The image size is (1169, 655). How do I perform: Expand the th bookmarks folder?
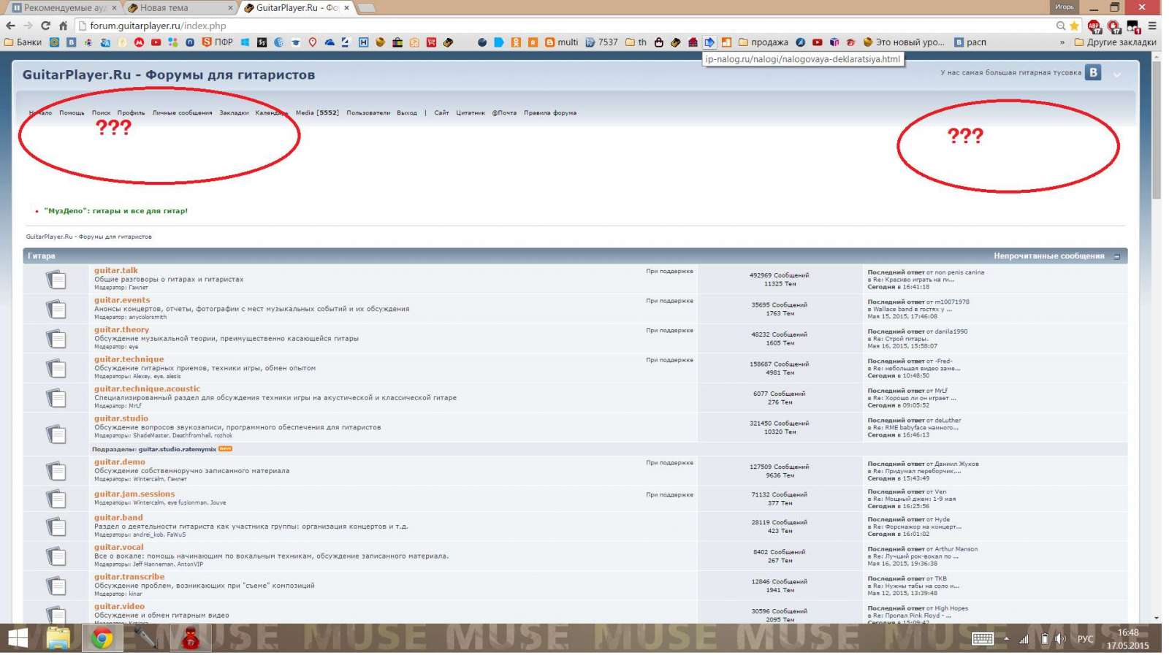(x=636, y=42)
